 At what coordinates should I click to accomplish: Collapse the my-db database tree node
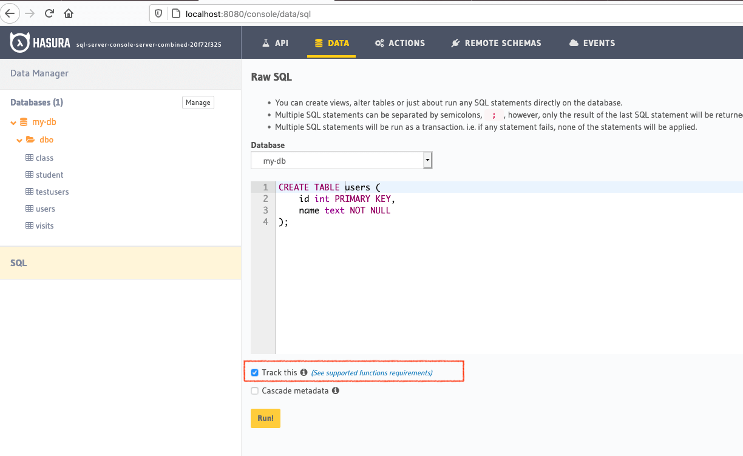pos(13,122)
